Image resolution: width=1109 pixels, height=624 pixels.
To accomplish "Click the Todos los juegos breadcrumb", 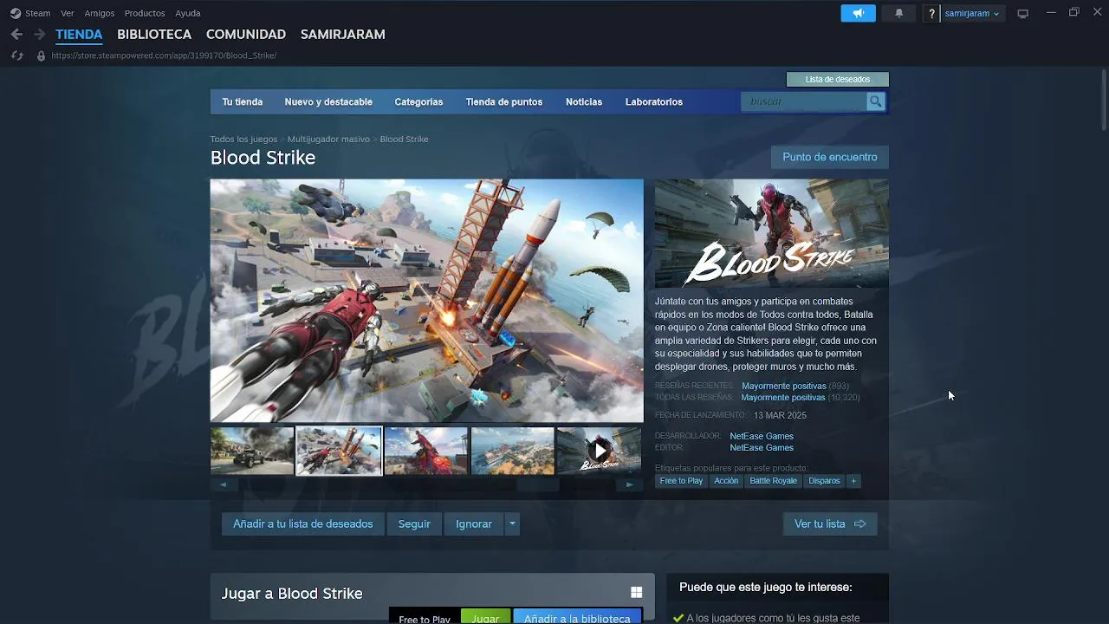I will 243,139.
